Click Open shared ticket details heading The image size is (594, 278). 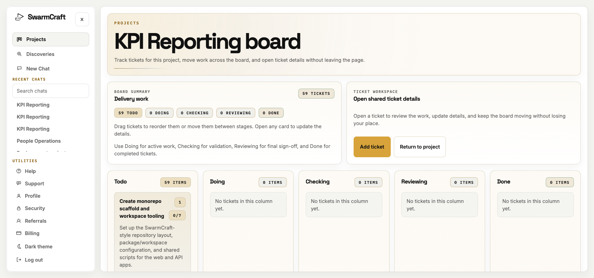387,99
